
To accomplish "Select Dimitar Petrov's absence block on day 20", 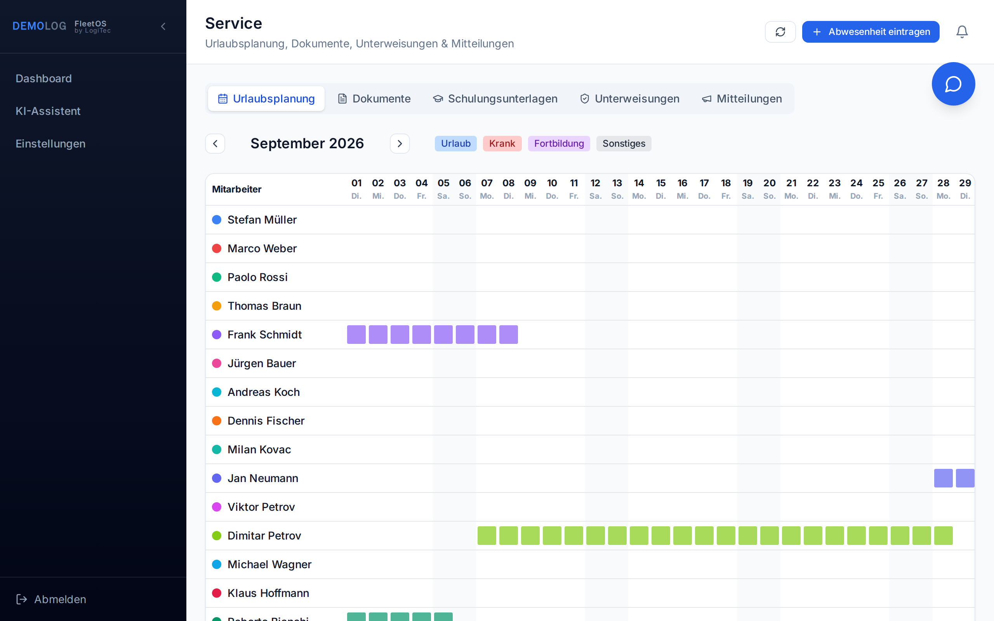I will (769, 536).
